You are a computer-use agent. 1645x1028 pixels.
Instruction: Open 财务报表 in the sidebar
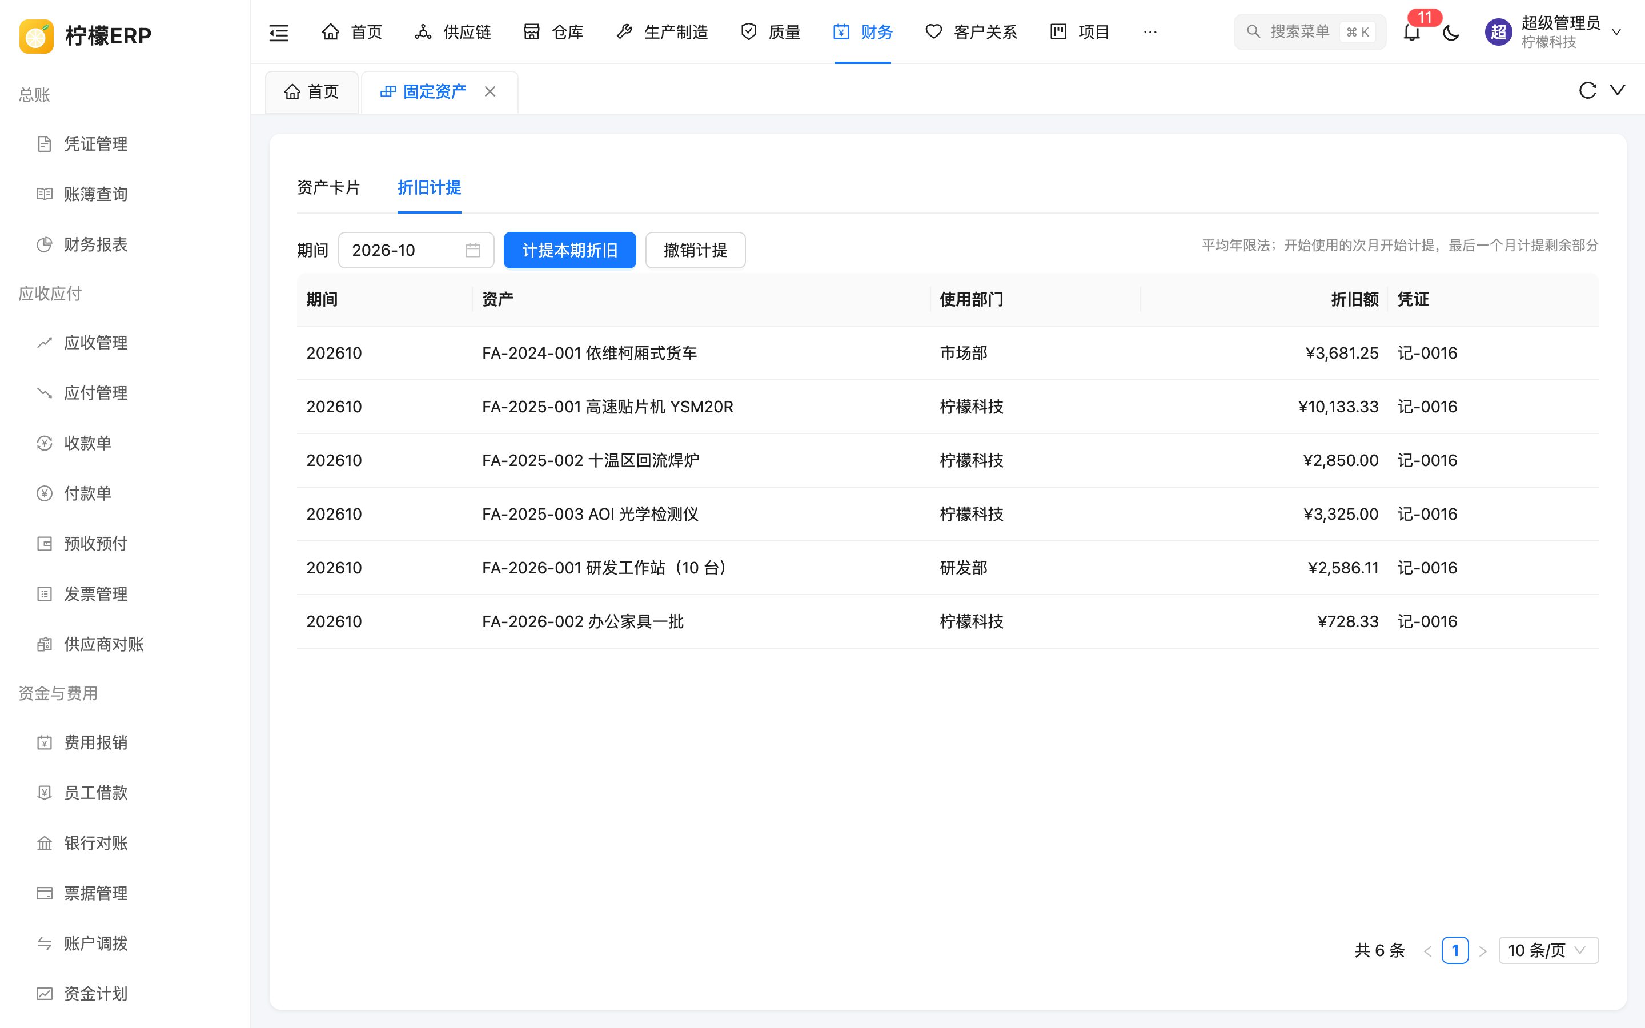point(96,245)
